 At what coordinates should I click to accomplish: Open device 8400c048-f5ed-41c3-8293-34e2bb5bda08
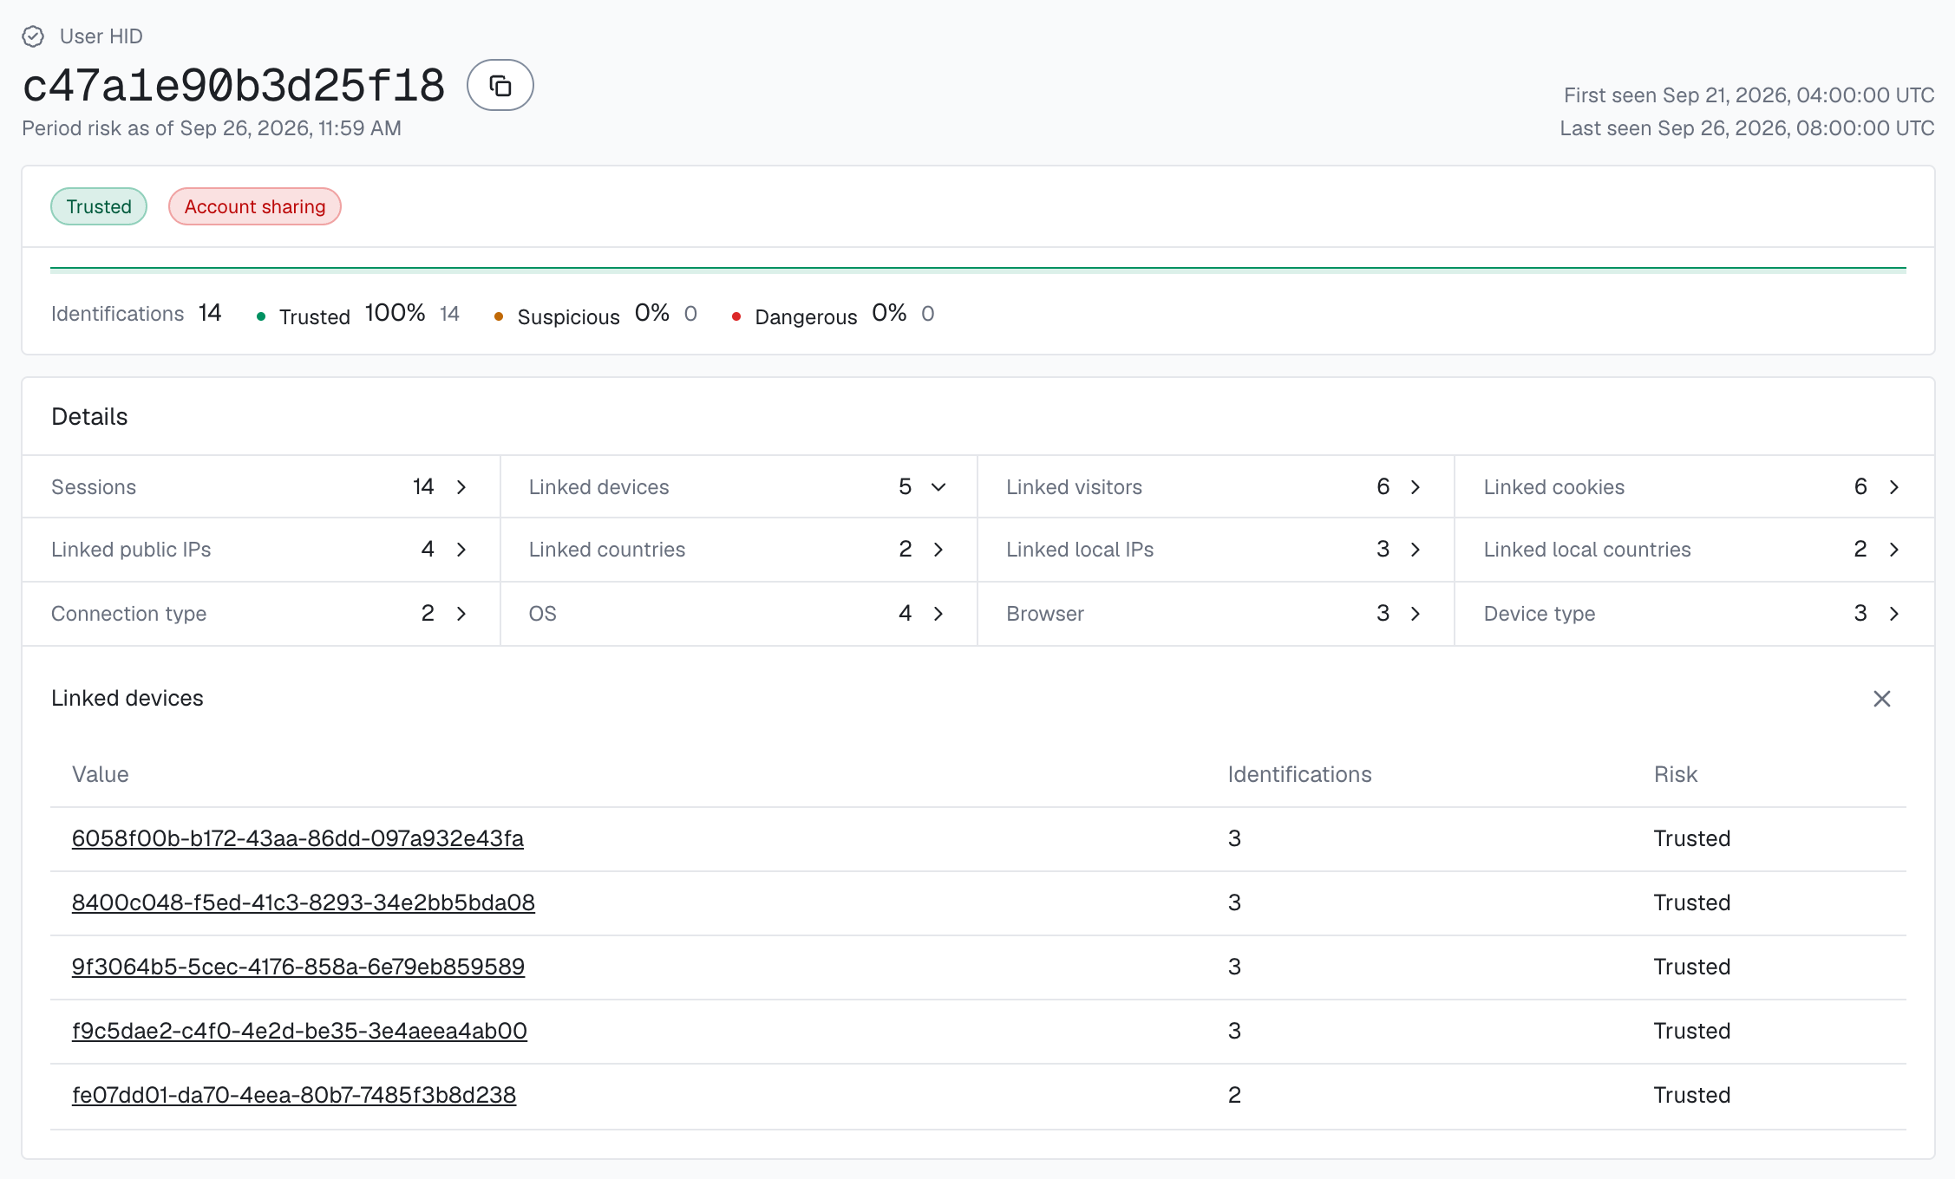pos(303,902)
